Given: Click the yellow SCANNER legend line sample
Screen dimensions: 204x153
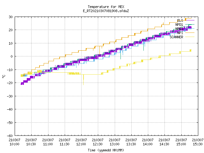Looking at the screenshot, I should click(x=190, y=37).
